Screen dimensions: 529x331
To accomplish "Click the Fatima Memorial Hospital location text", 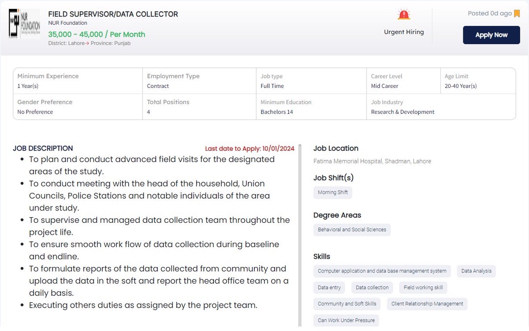I will click(372, 161).
